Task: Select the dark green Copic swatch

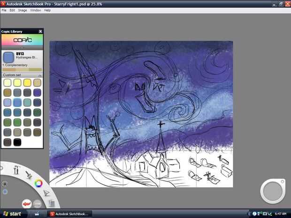Action: (37, 113)
